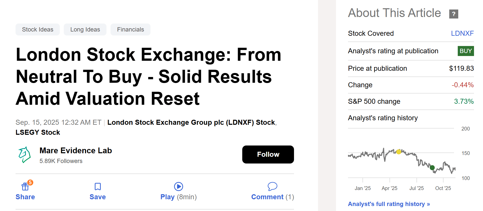Click the 5.89K Followers count

coord(61,161)
